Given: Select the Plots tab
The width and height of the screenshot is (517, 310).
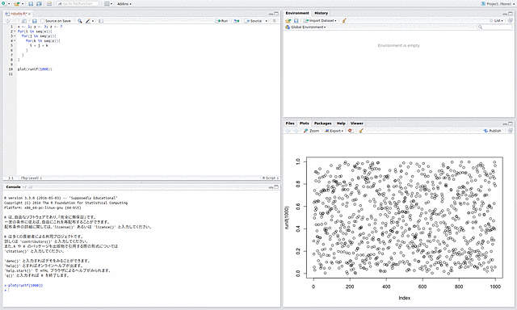Looking at the screenshot, I should click(304, 124).
